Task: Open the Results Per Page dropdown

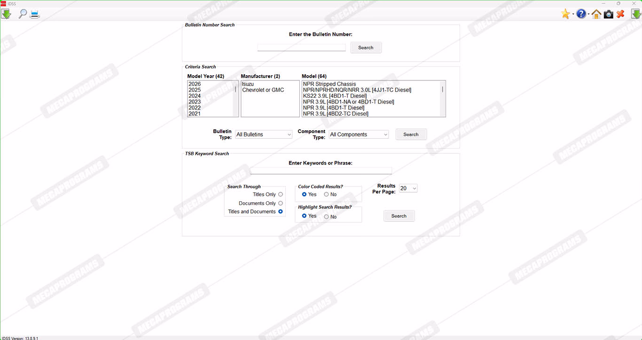Action: (408, 188)
